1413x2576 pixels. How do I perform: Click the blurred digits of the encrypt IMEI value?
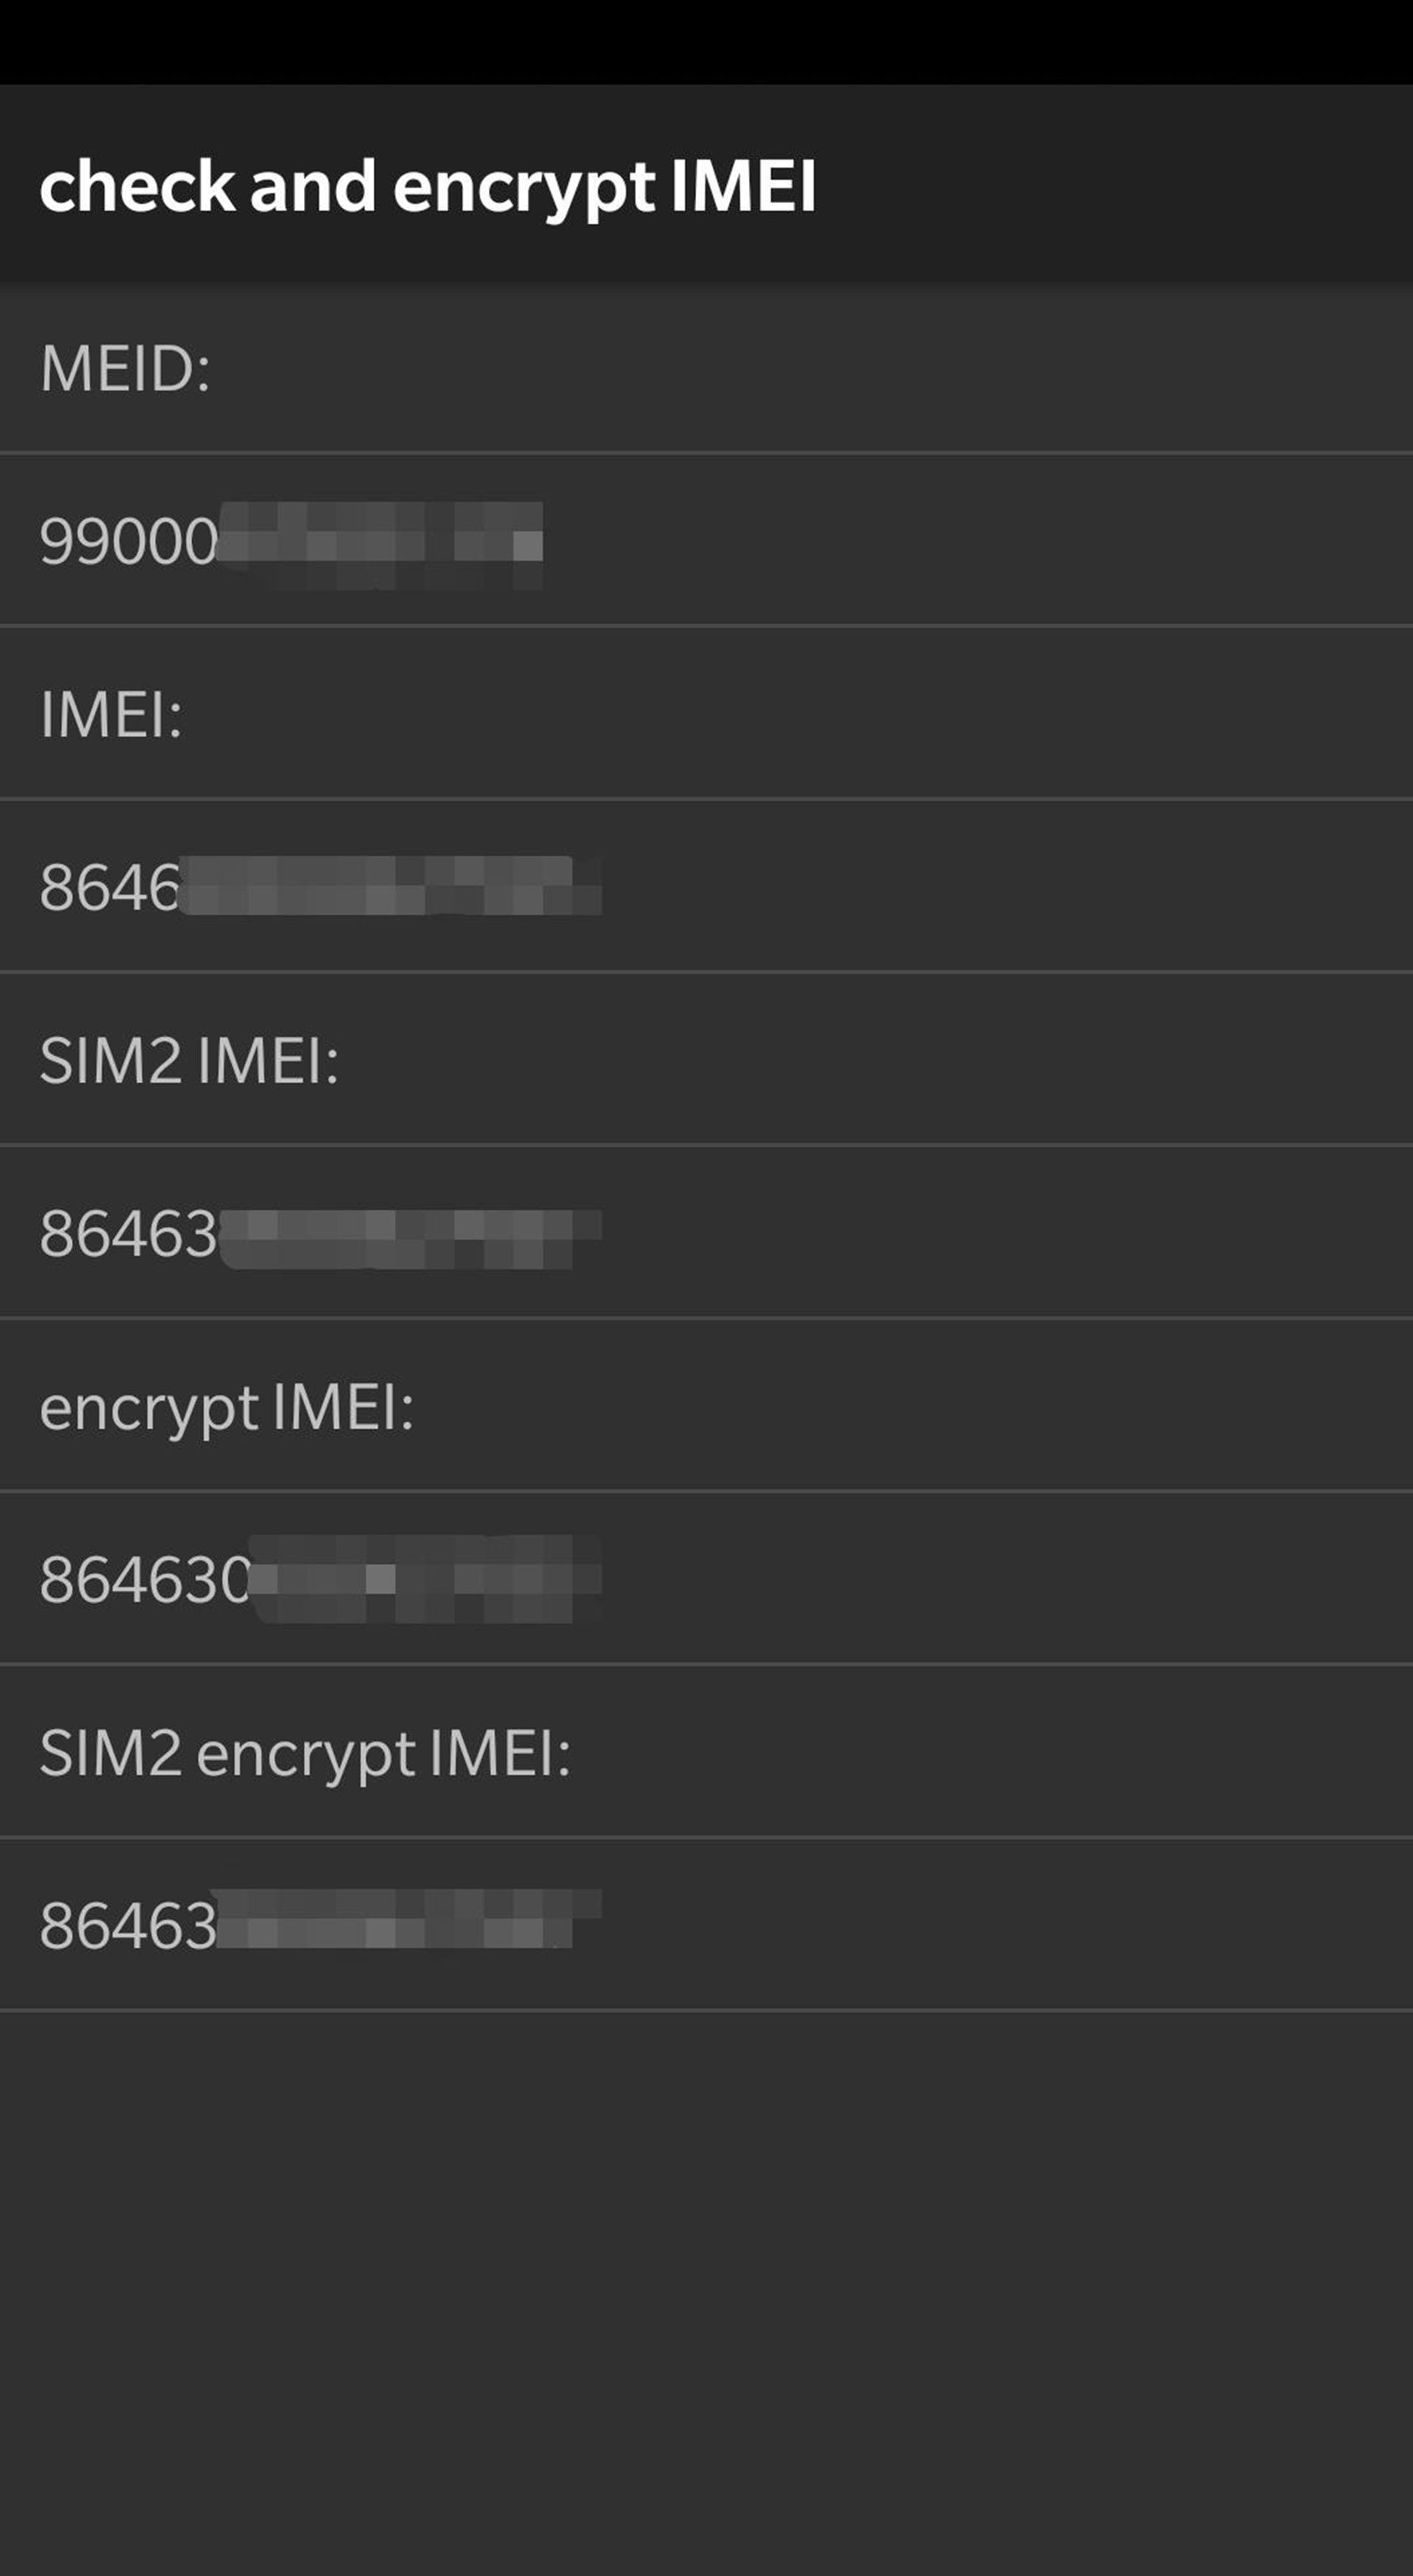[425, 1580]
